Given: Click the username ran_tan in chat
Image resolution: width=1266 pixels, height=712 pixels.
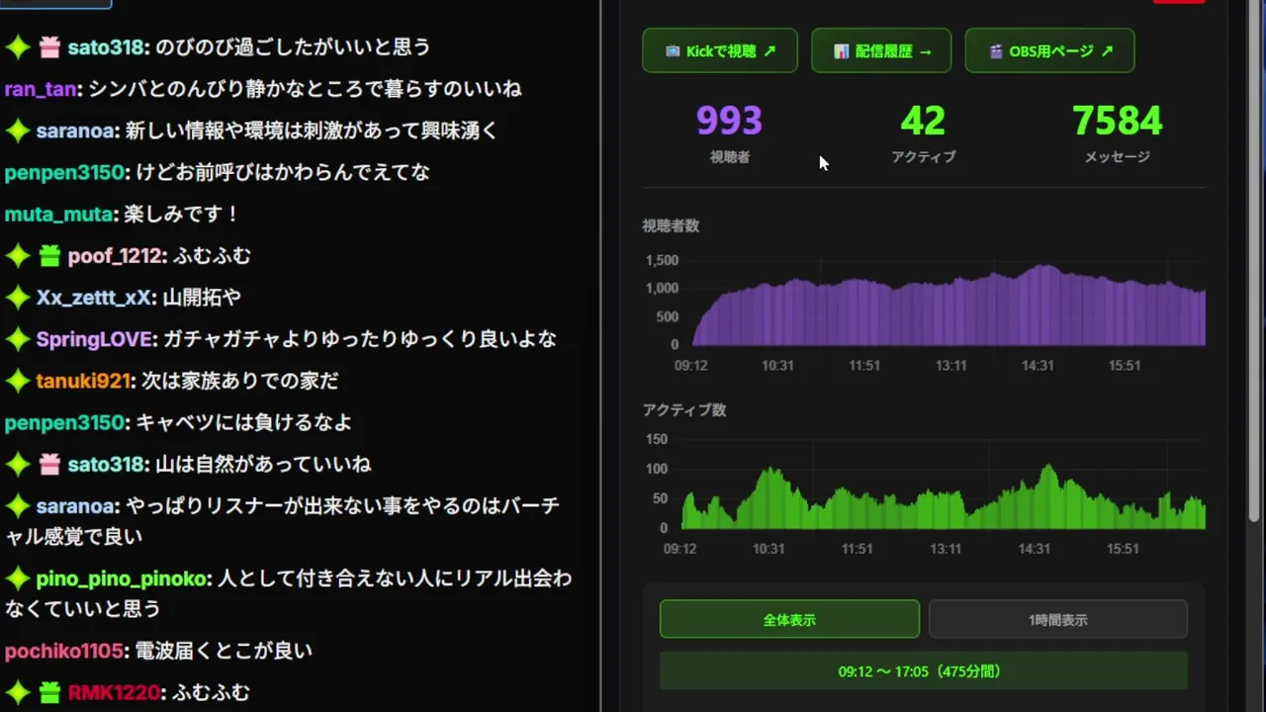Looking at the screenshot, I should click(41, 89).
